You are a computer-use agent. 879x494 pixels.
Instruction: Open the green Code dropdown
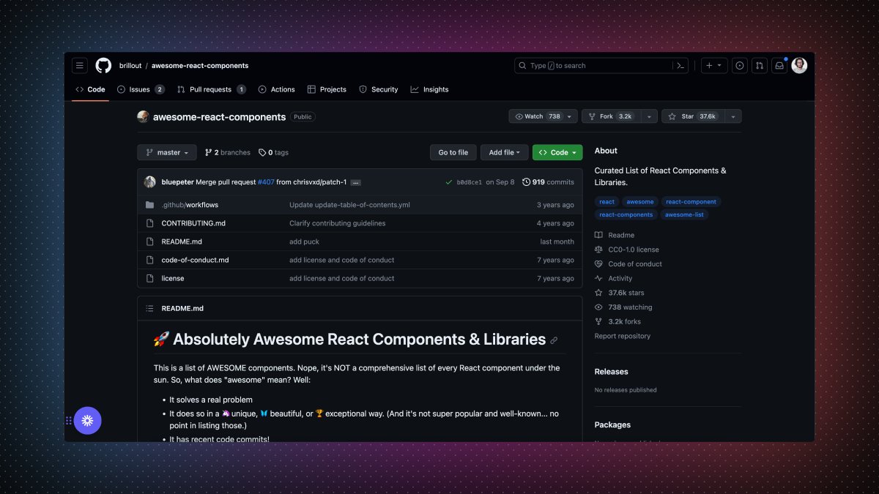557,152
